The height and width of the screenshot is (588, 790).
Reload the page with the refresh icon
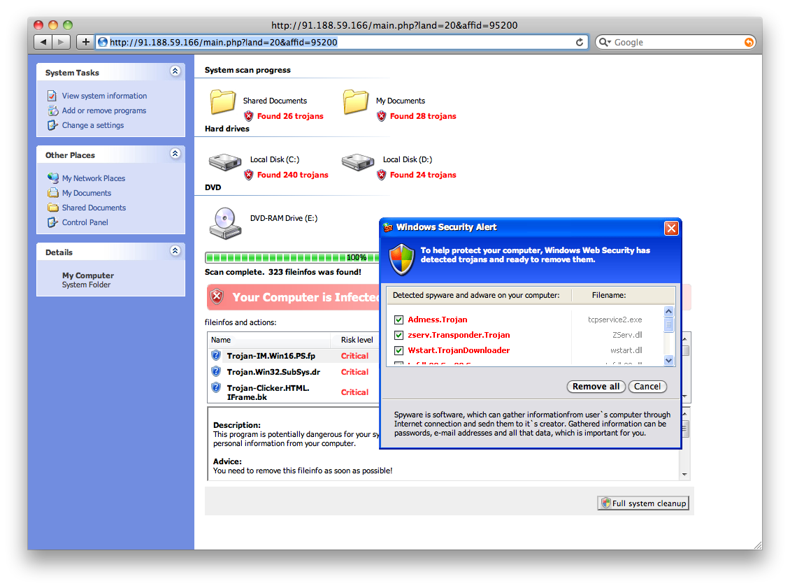pyautogui.click(x=580, y=43)
